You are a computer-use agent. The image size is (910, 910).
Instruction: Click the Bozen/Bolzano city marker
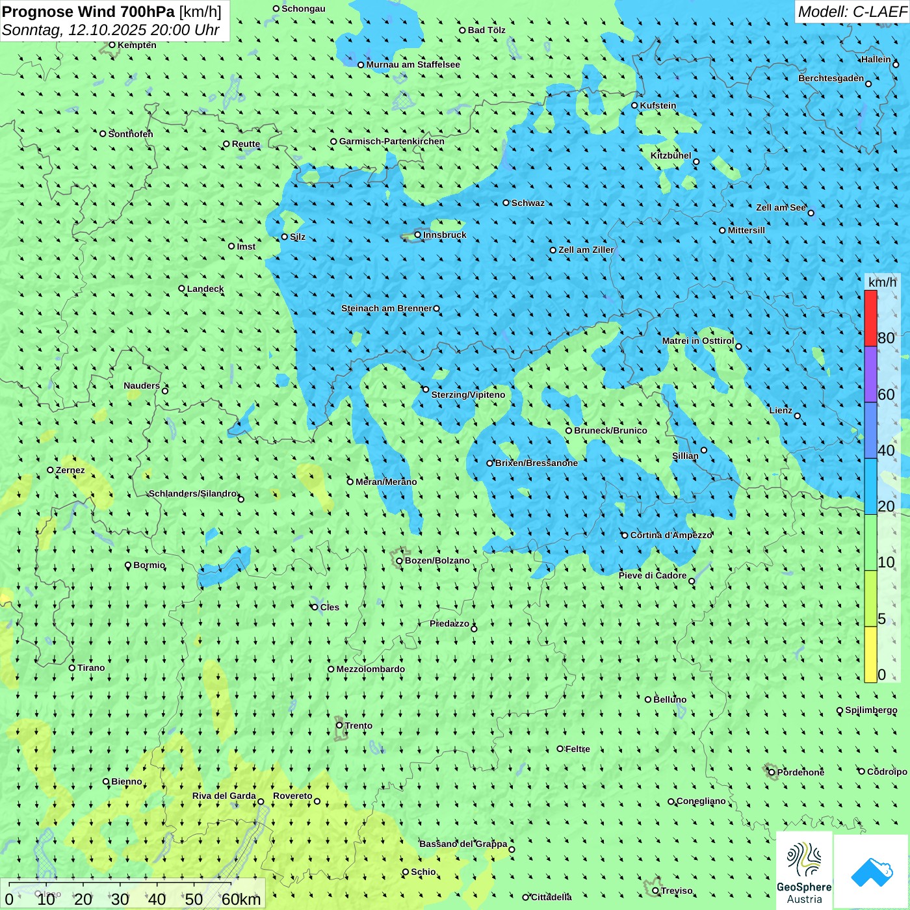399,561
